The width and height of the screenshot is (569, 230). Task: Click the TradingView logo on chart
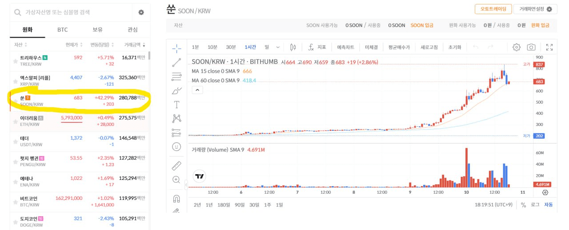coord(200,176)
